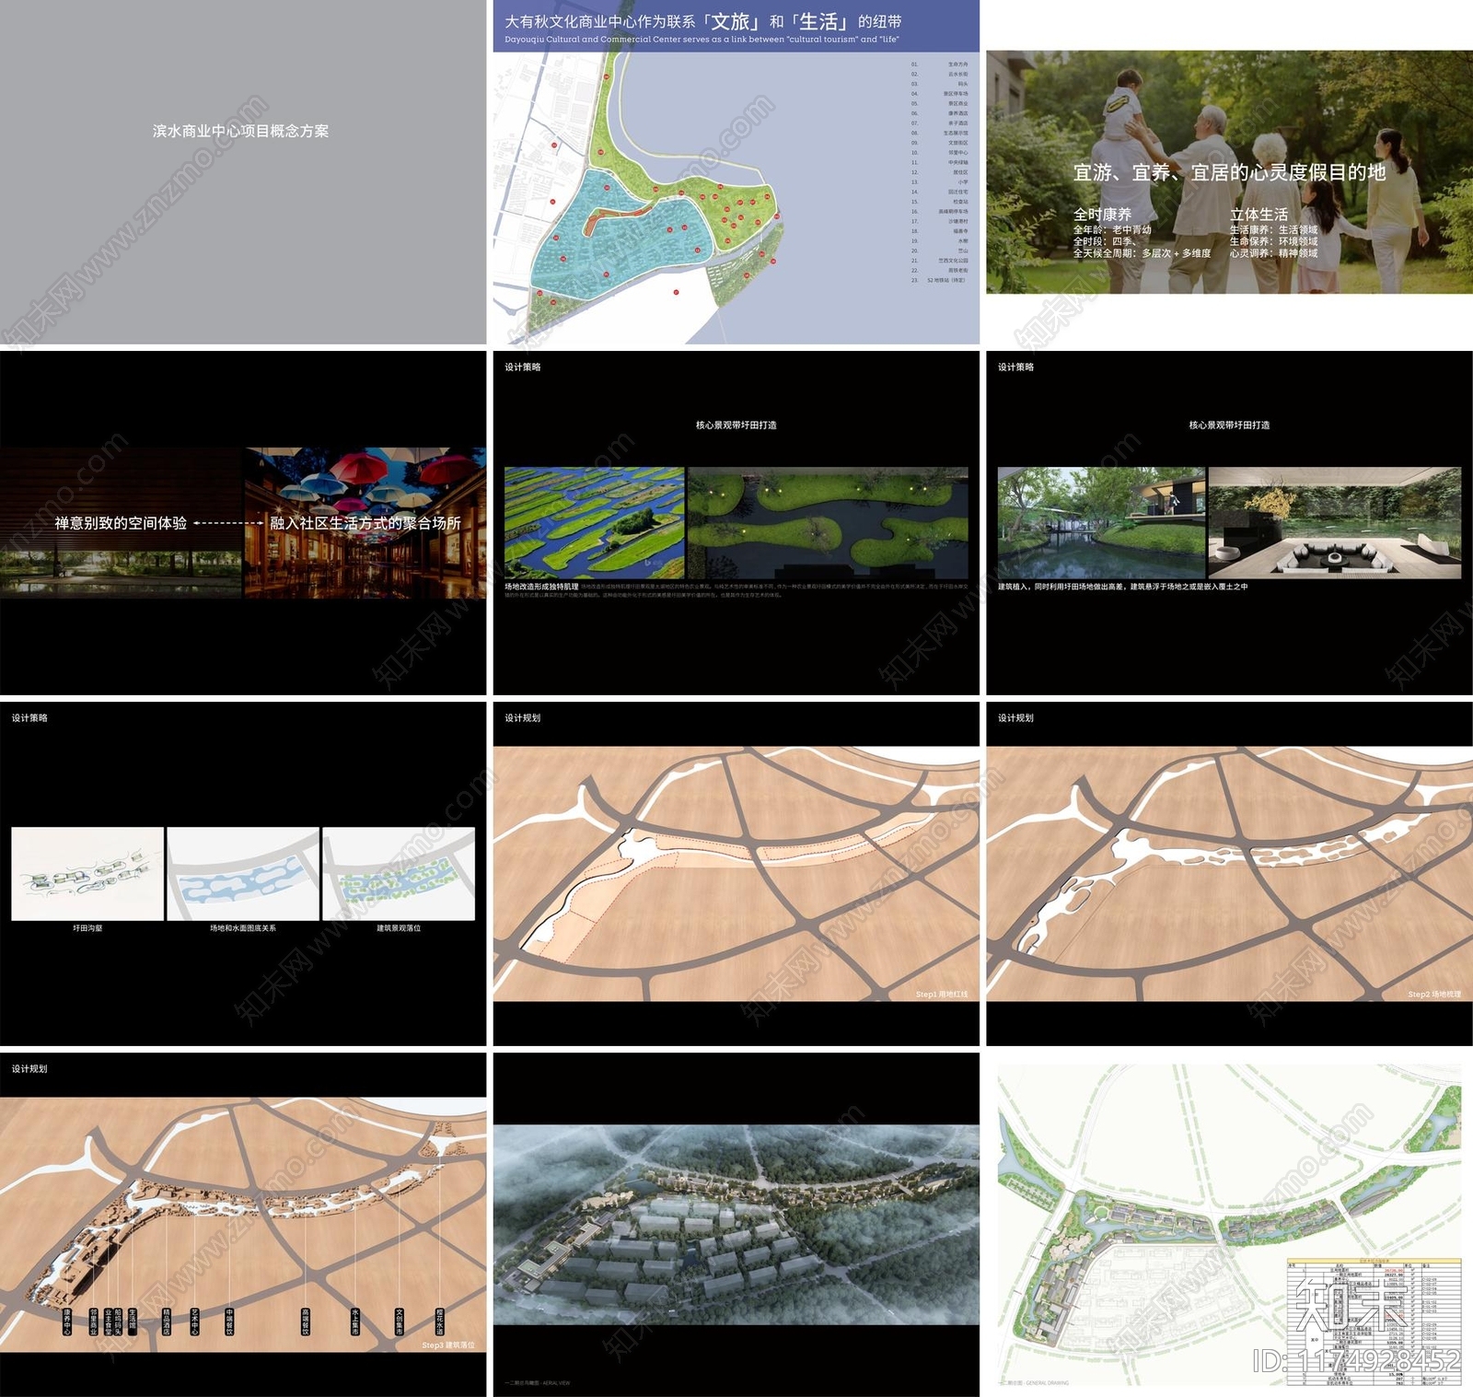Open the Step2 场地梳理 site diagram slide
This screenshot has height=1397, width=1473.
pos(1229,873)
